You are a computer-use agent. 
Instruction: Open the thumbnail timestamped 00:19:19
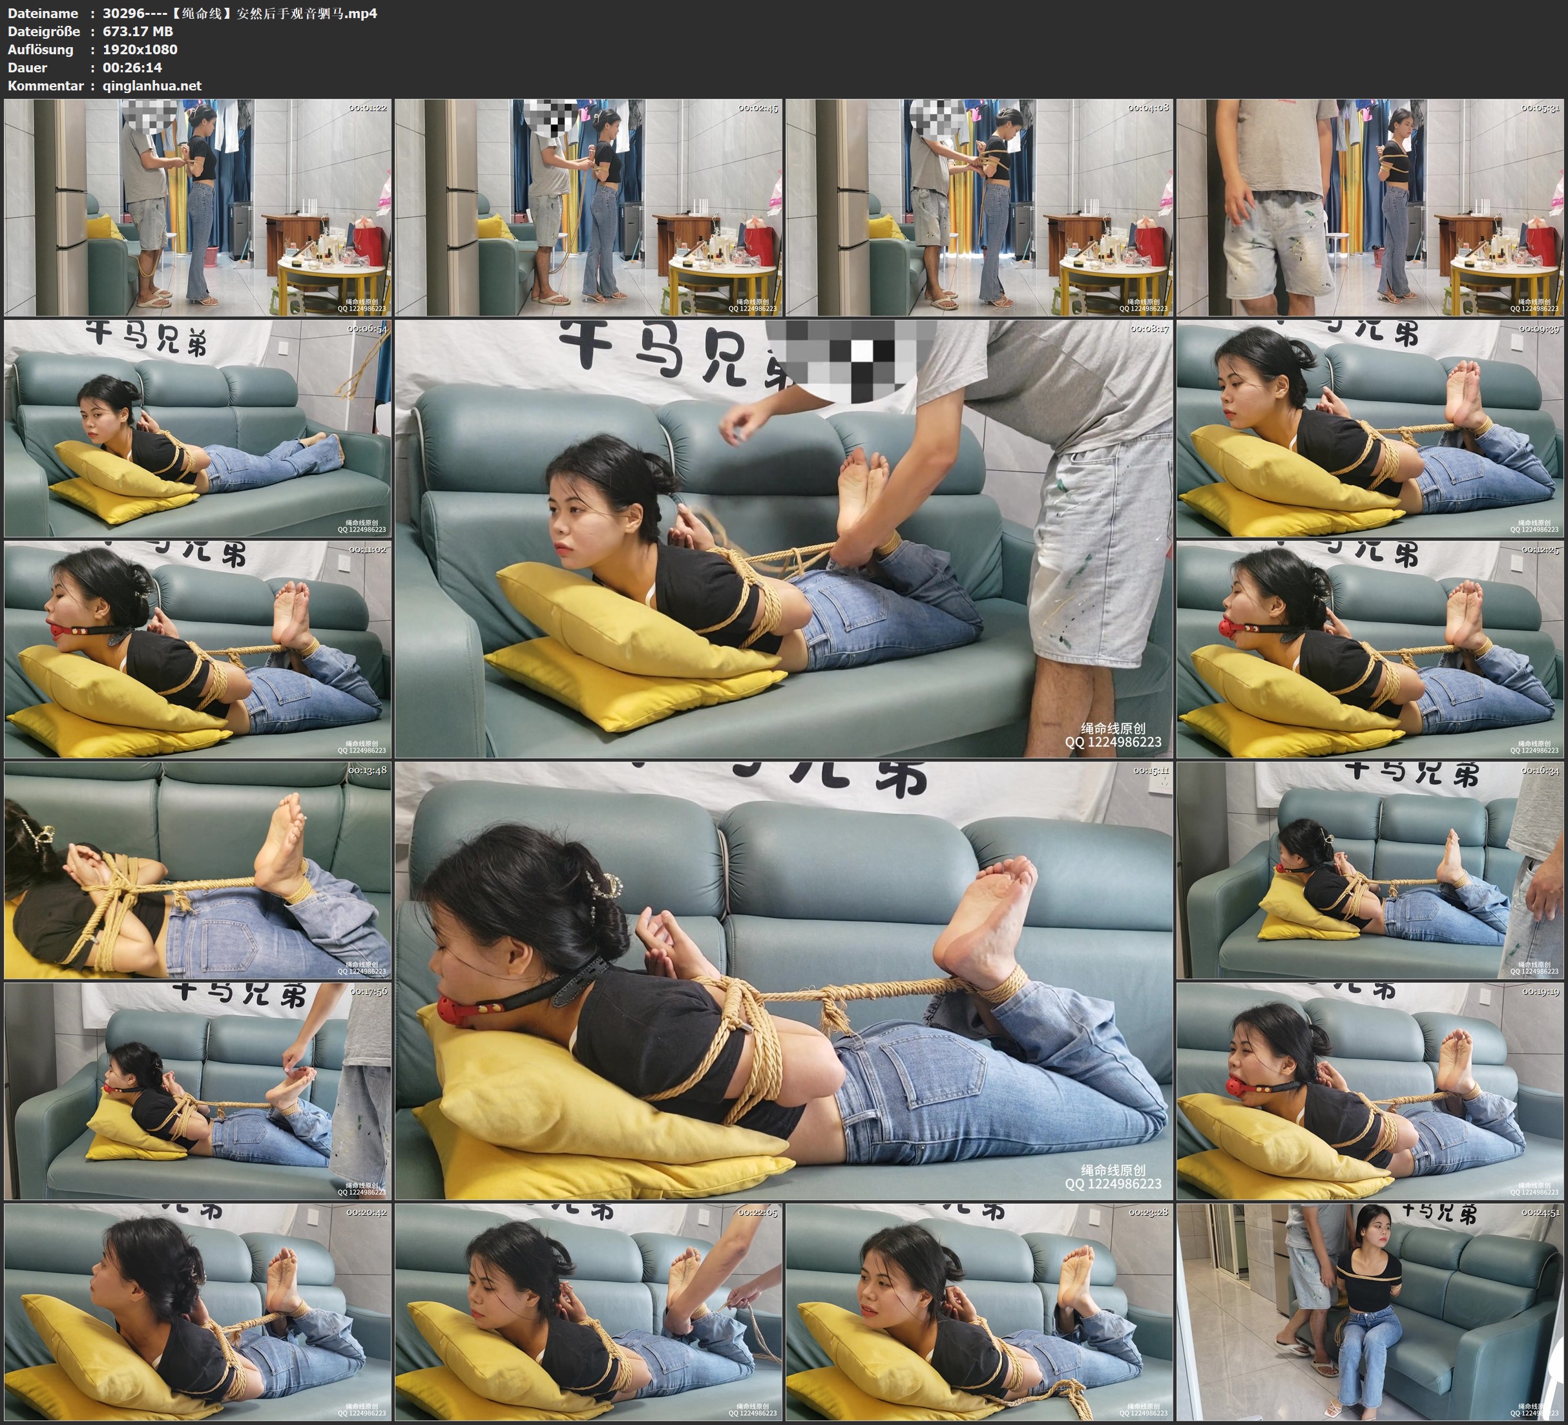pos(1370,1091)
